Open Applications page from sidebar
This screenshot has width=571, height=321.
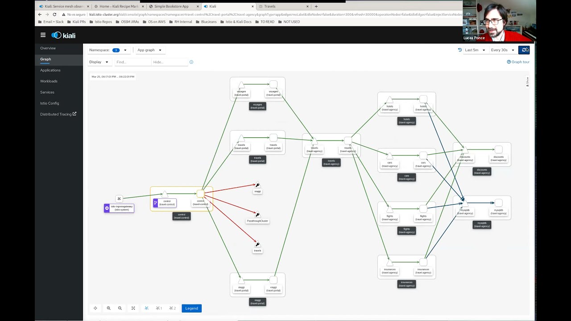click(x=50, y=70)
